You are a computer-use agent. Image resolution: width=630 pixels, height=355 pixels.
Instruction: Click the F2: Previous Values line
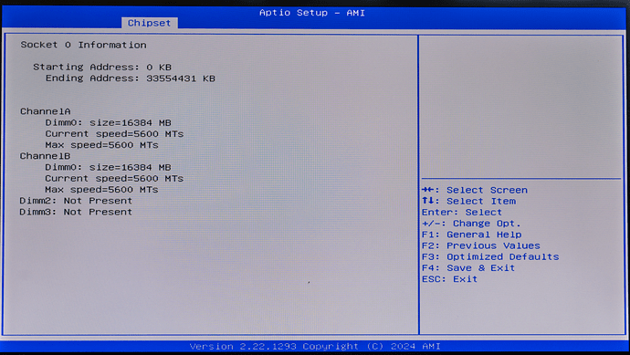(x=481, y=245)
